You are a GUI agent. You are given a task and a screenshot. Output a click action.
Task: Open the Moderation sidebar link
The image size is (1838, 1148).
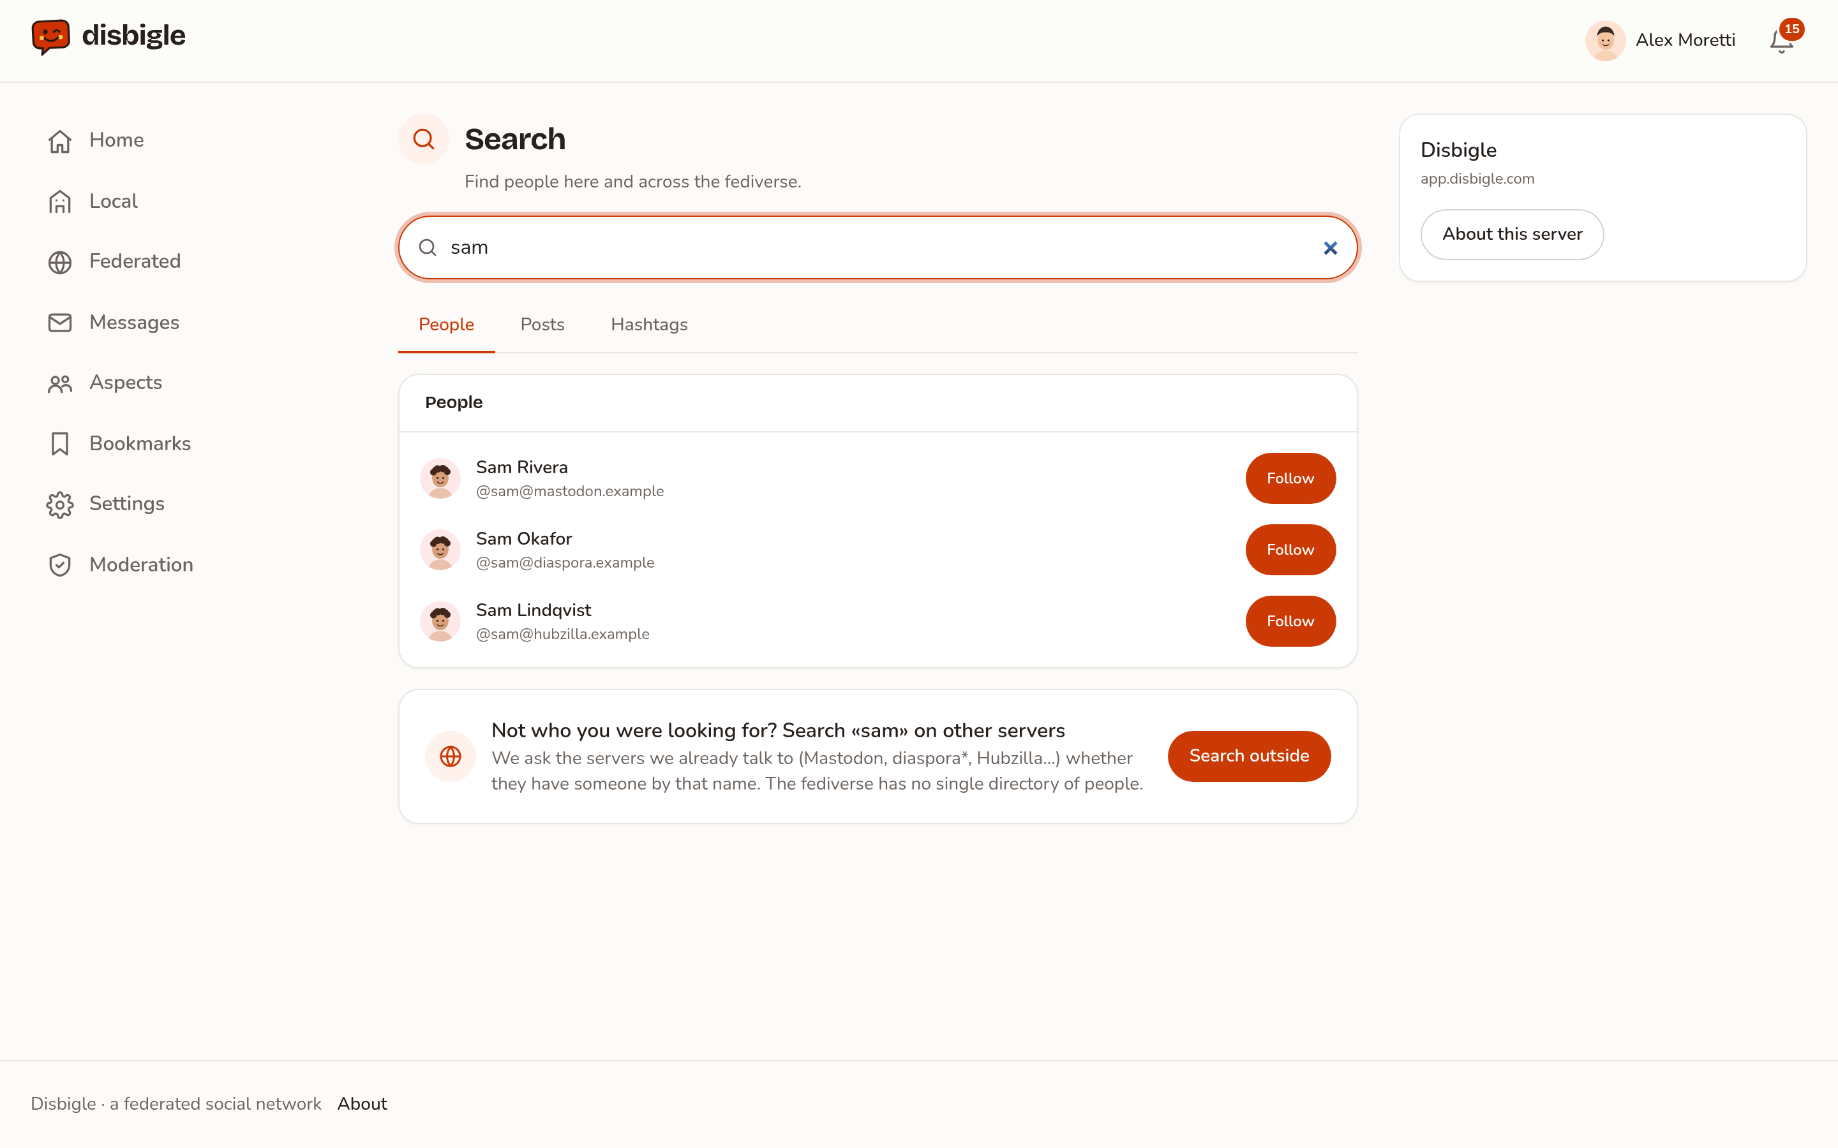point(141,565)
